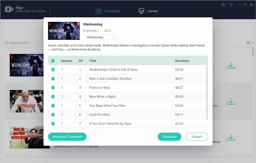Screen dimensions: 256x163
Task: Click the duration 52:09
Action: pos(179,105)
